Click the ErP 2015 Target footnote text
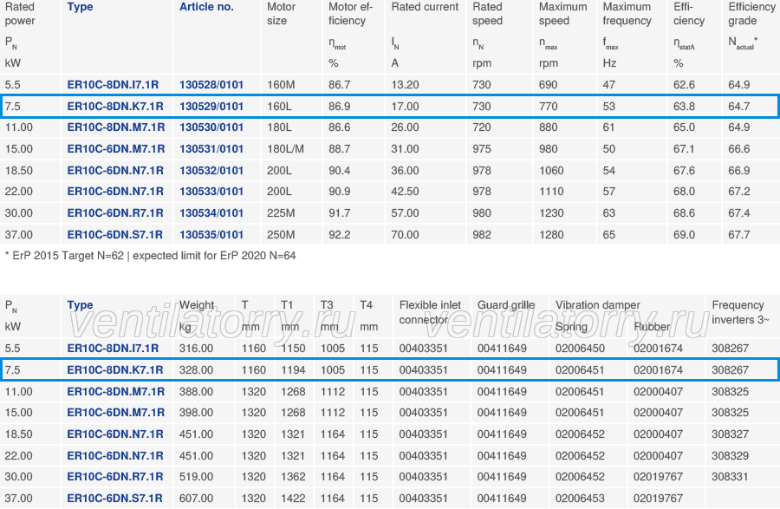 pos(150,256)
